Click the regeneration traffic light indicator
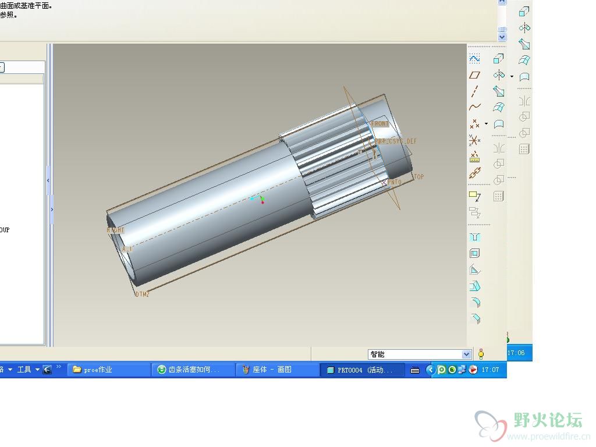 [x=481, y=354]
